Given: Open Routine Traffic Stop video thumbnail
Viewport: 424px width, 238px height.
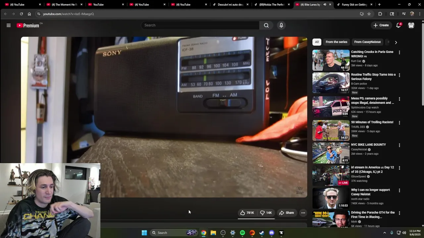Looking at the screenshot, I should [331, 83].
